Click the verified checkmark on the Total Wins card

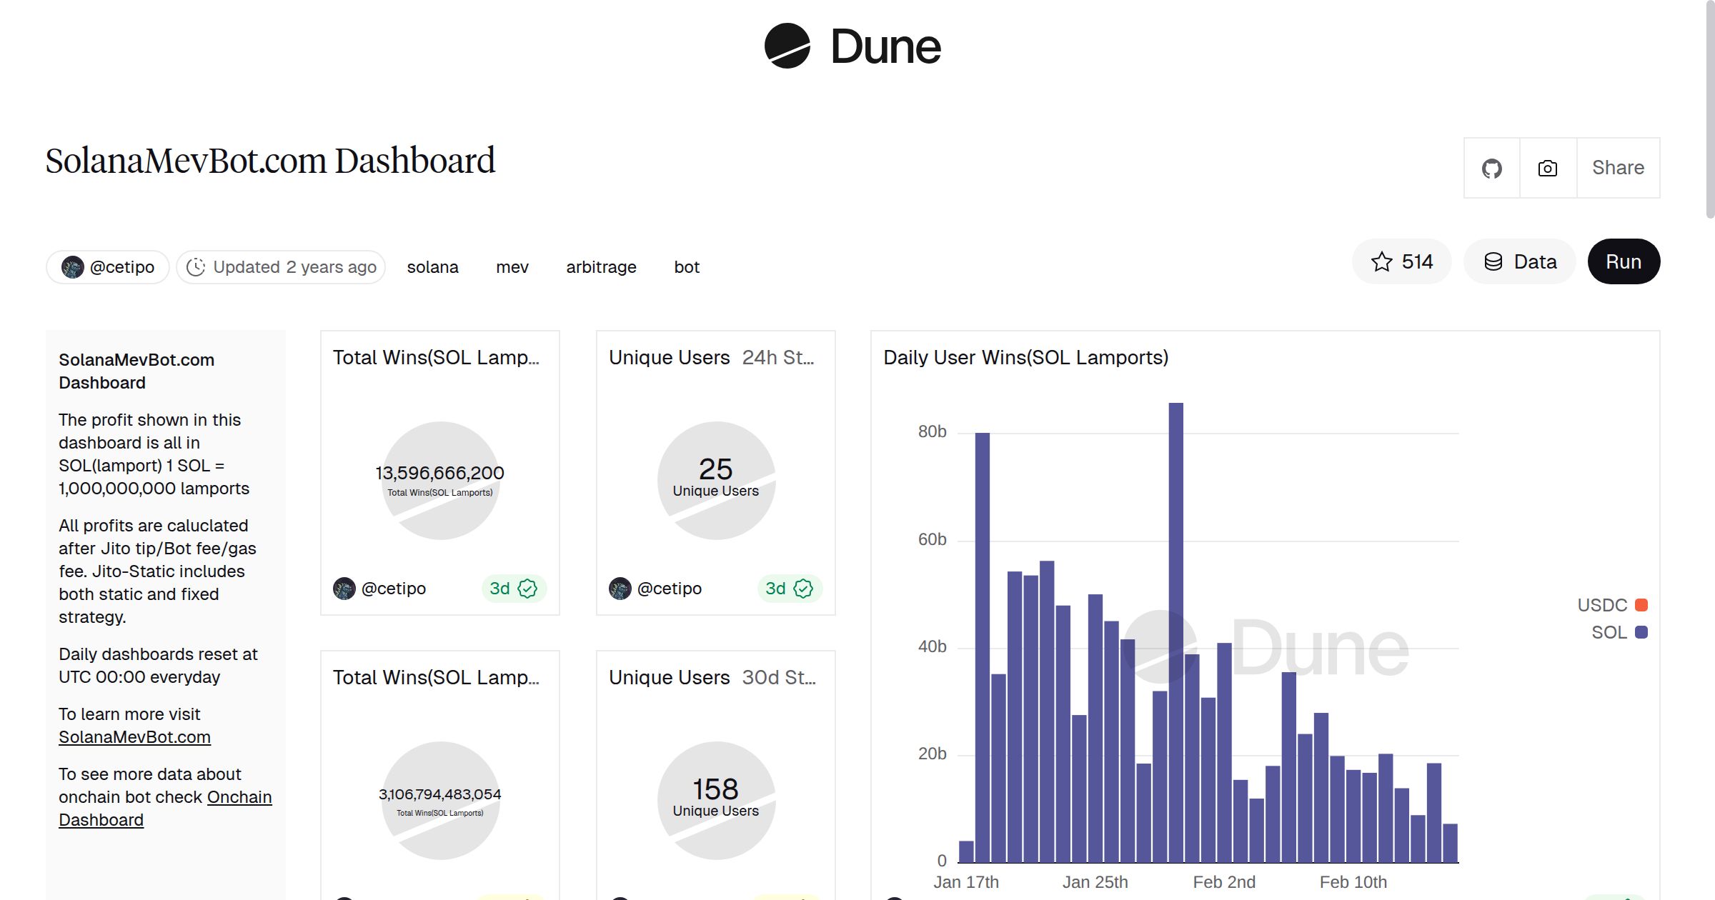[x=527, y=589]
